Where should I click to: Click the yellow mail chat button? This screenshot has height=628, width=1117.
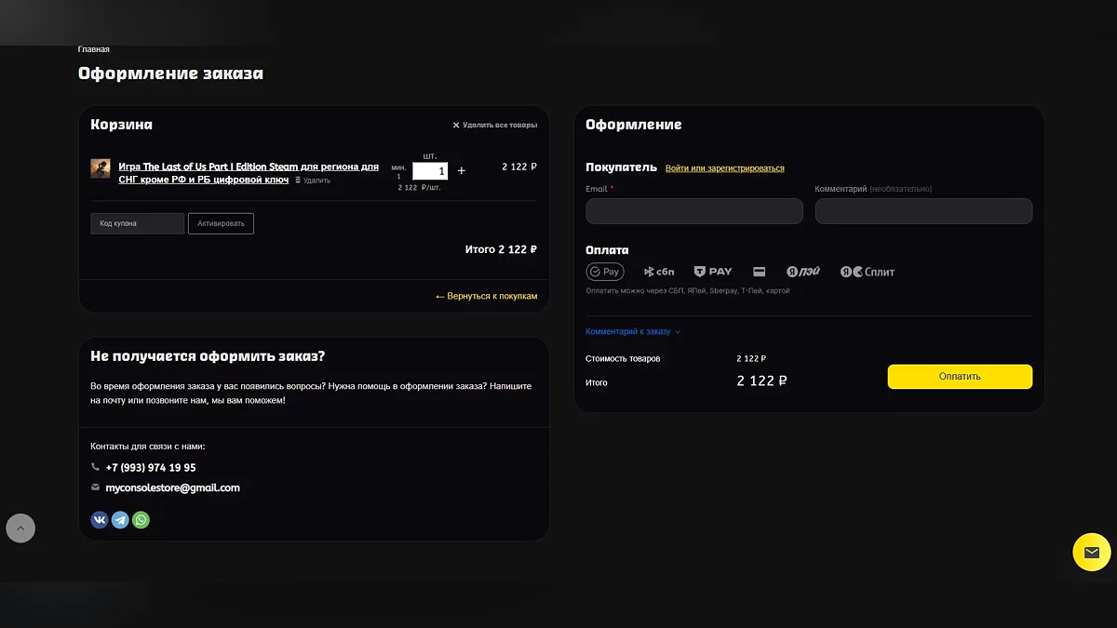point(1091,552)
